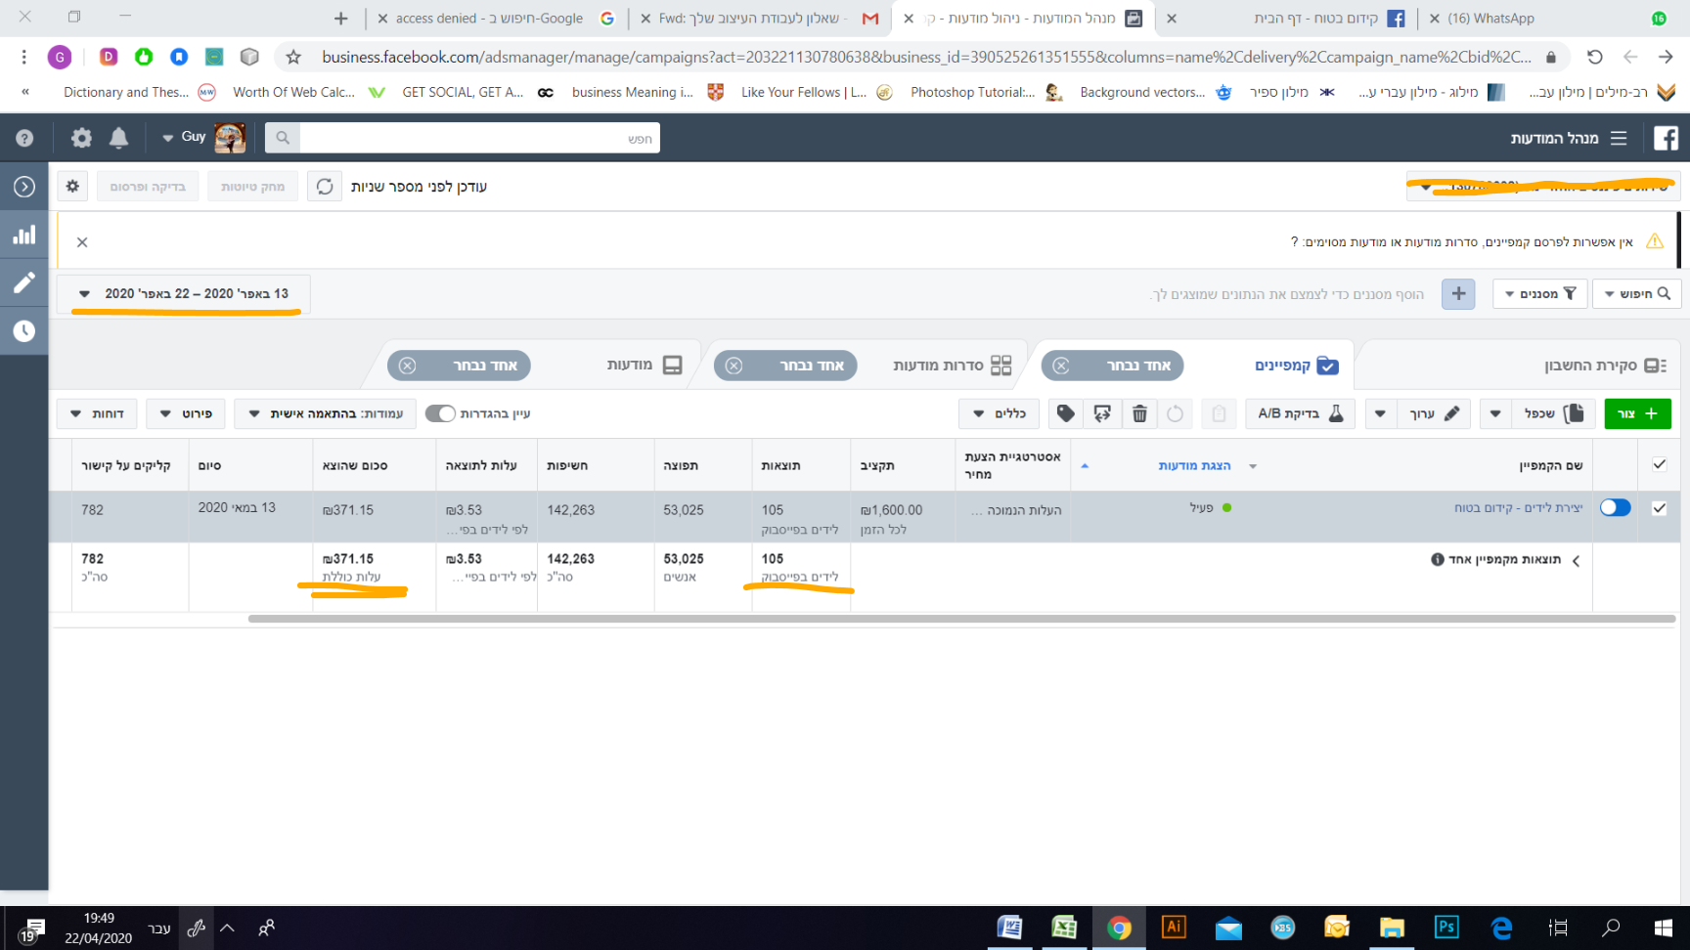Open the charts panel in sidebar
Image resolution: width=1690 pixels, height=950 pixels.
click(x=24, y=235)
